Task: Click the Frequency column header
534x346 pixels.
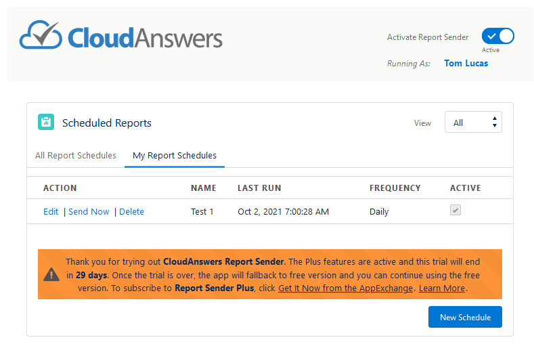Action: pyautogui.click(x=395, y=188)
